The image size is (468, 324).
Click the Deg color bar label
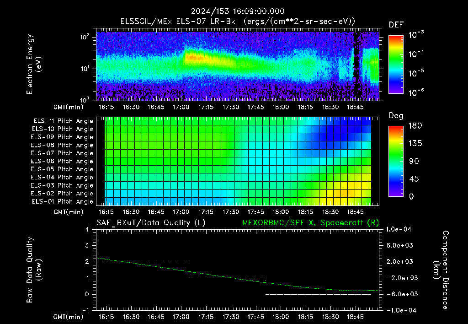pyautogui.click(x=396, y=116)
